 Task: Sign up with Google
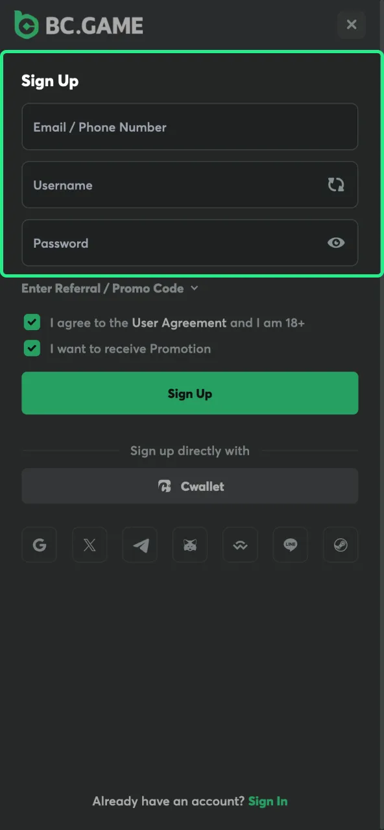[x=39, y=545]
